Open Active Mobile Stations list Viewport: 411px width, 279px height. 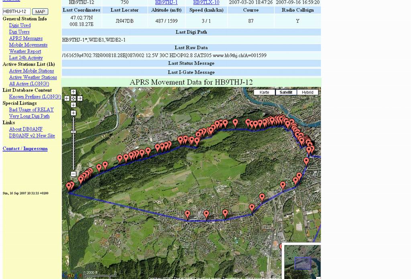click(x=31, y=71)
